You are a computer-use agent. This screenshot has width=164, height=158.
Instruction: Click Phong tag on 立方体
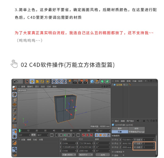point(130,85)
